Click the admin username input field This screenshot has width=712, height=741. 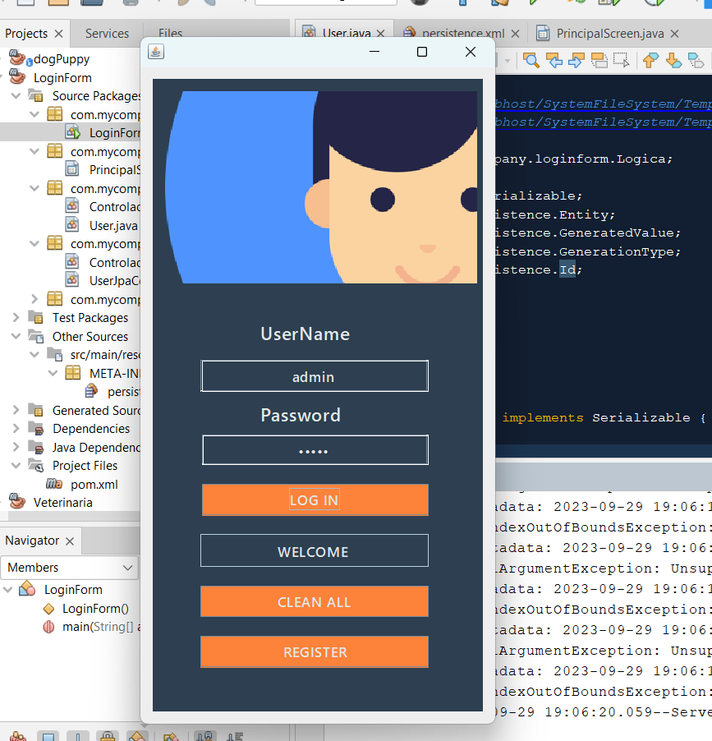click(x=314, y=375)
